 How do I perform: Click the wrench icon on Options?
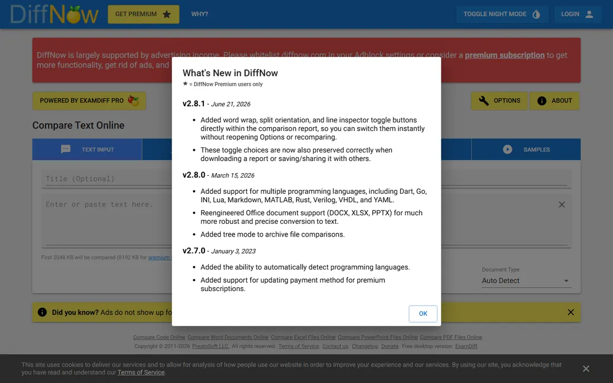(484, 101)
